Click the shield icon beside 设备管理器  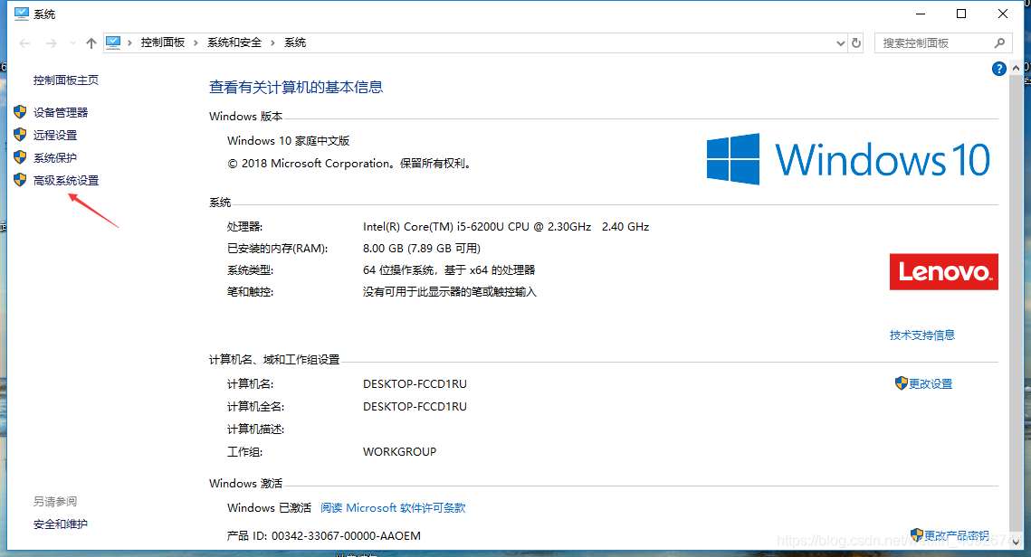tap(21, 111)
